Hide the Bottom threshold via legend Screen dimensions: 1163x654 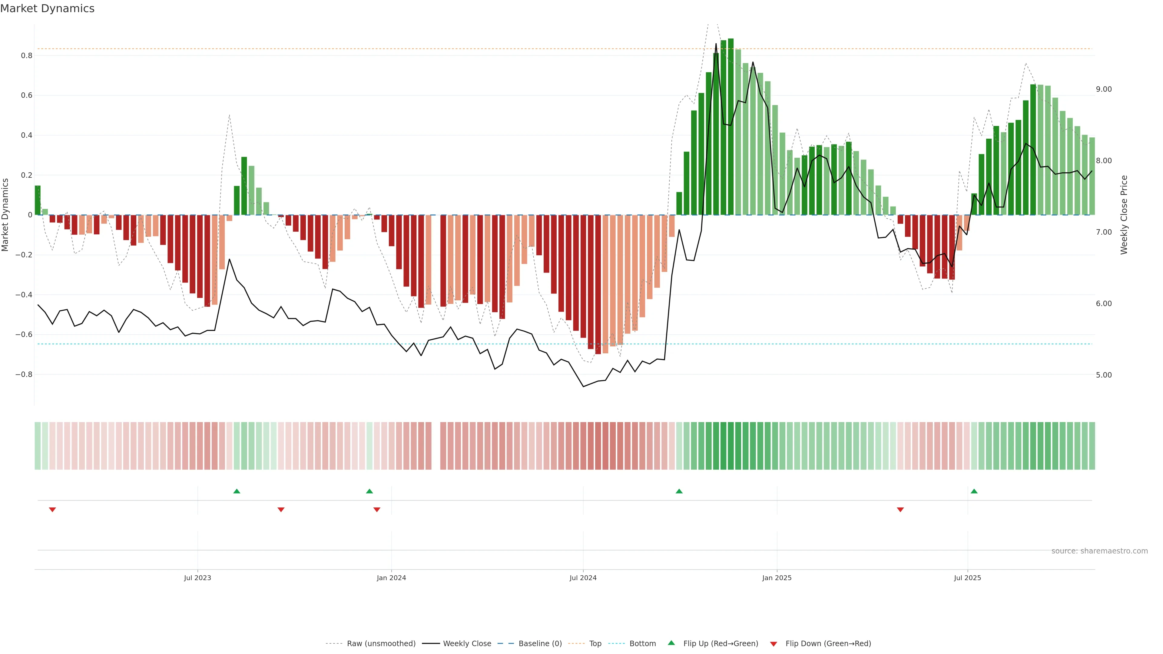[642, 644]
